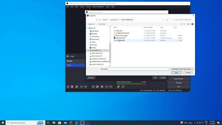The height and width of the screenshot is (125, 222).
Task: Expand the New Volume (D:) tree node
Action: click(x=88, y=53)
